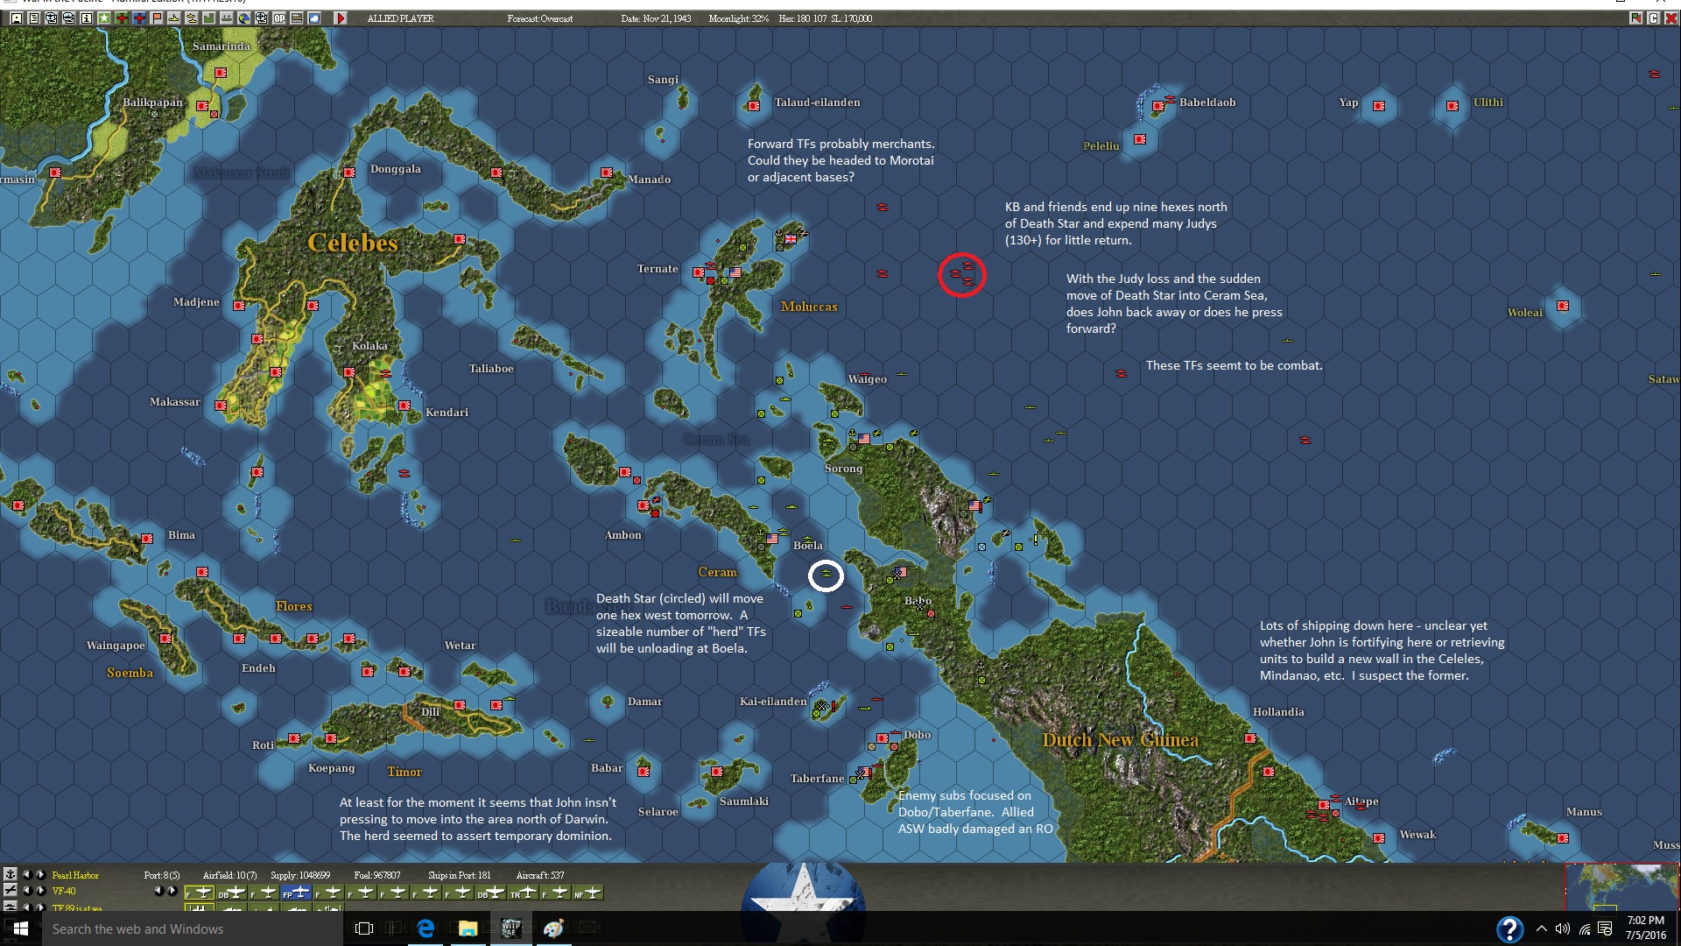
Task: Click the "Supply: 1048699" value
Action: tap(300, 875)
